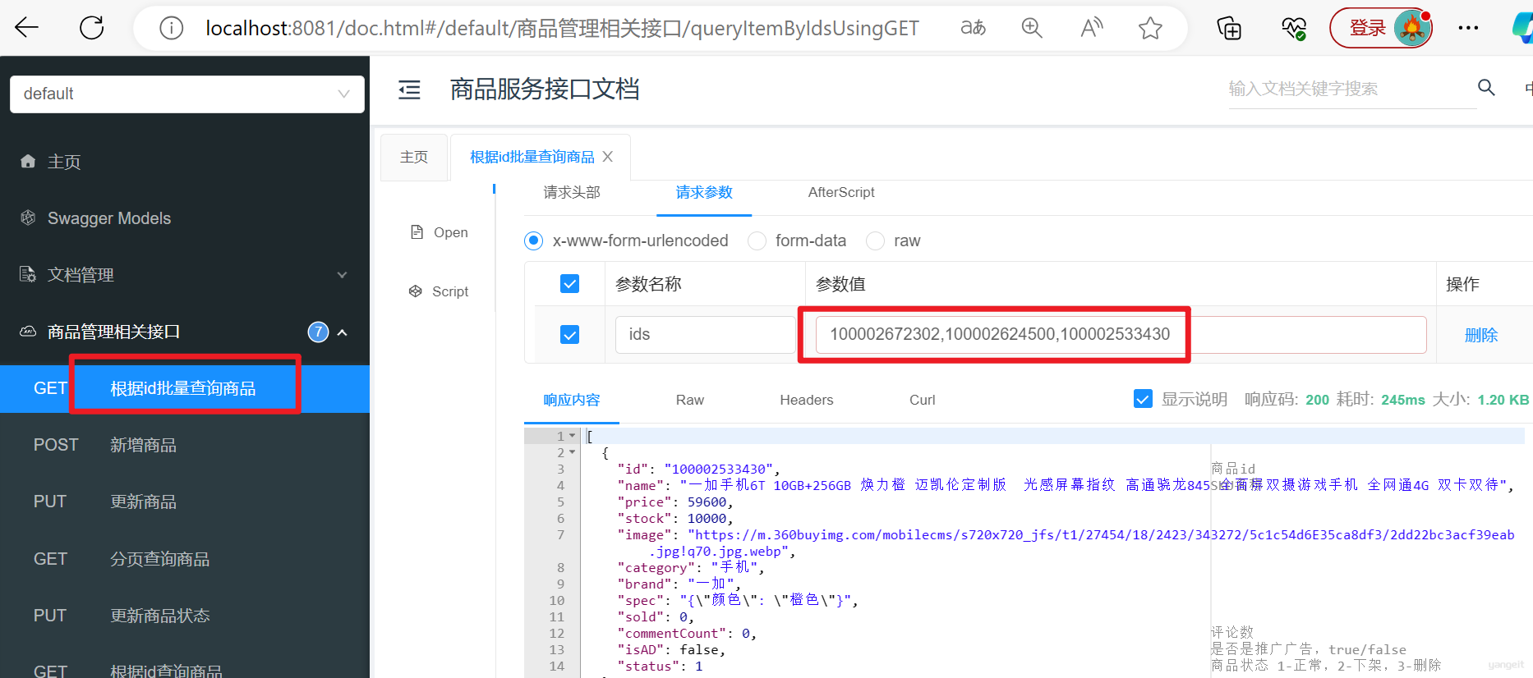Uncheck the ids parameter checkbox

tap(569, 334)
